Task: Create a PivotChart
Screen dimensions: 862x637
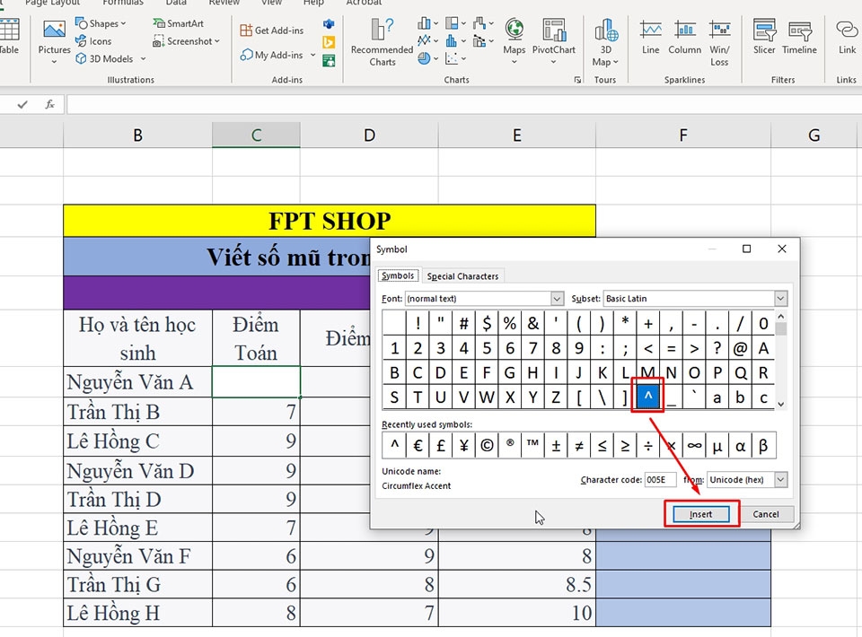Action: click(553, 36)
